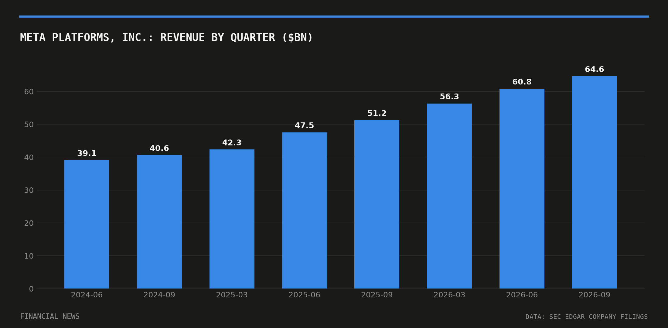The image size is (668, 328).
Task: Click the 2024-09 x-axis label
Action: coord(159,295)
